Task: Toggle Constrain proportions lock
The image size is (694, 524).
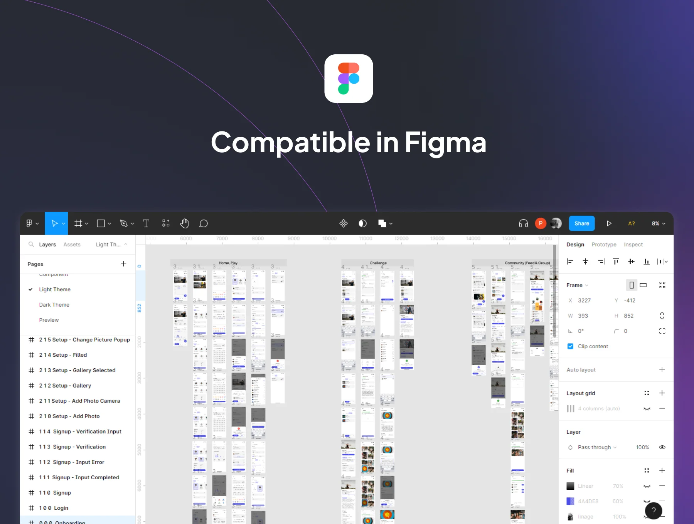Action: [x=662, y=316]
